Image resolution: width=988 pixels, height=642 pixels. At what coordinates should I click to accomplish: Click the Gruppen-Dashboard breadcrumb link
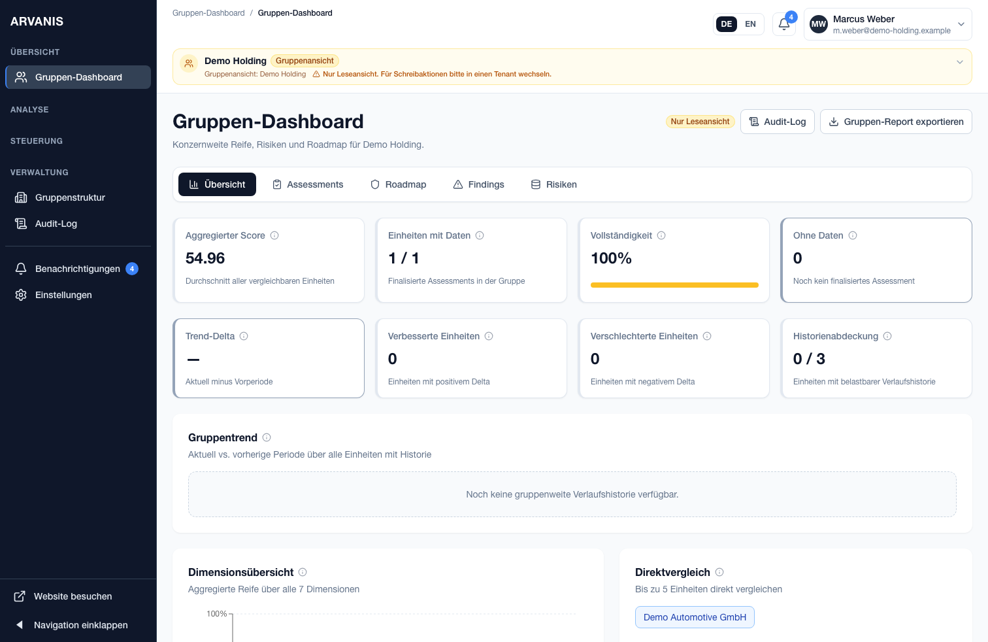(208, 12)
